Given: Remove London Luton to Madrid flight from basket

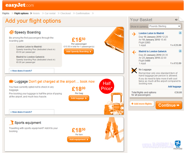Looking at the screenshot, I should (x=180, y=33).
